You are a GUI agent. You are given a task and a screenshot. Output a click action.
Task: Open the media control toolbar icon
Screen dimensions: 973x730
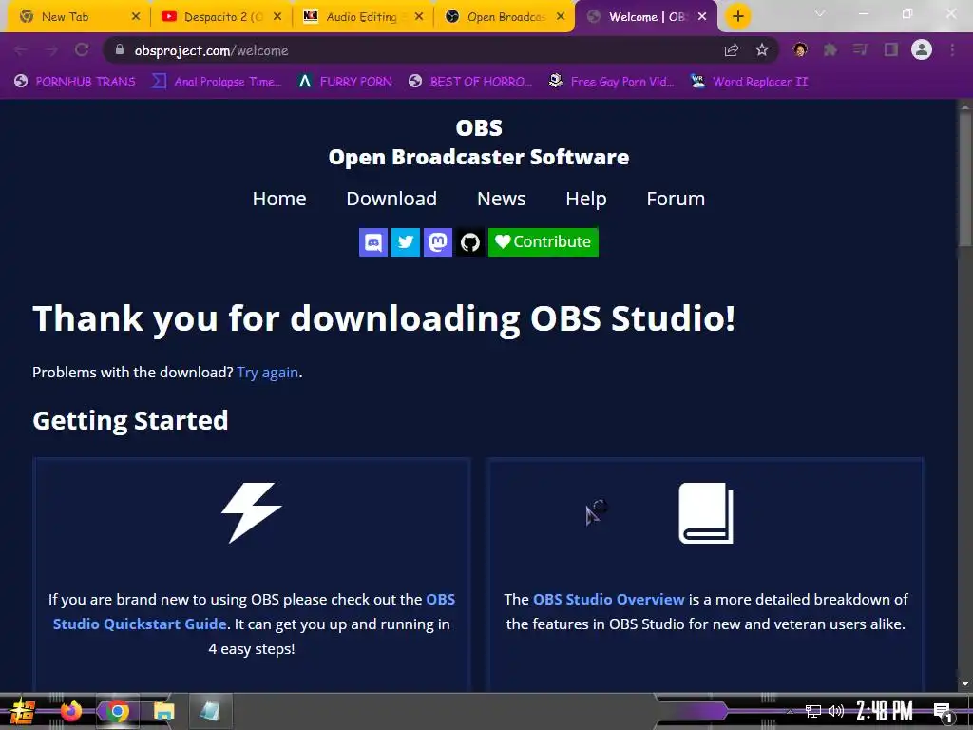(860, 49)
